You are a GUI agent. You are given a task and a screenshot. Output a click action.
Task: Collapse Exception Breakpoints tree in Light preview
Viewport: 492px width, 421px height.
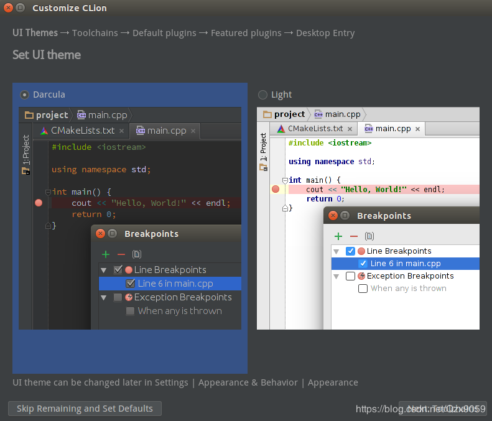tap(337, 276)
